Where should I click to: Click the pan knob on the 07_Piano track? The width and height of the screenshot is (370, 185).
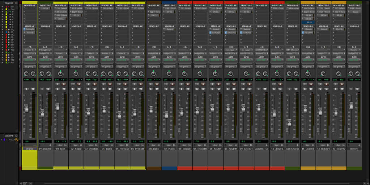point(169,73)
